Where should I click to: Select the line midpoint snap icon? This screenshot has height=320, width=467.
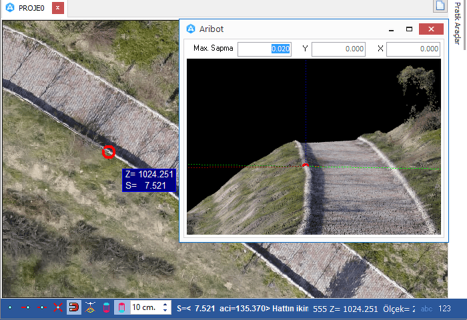[x=42, y=307]
